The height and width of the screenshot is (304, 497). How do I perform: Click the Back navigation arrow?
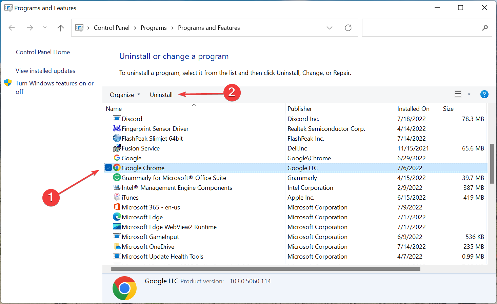pos(12,27)
